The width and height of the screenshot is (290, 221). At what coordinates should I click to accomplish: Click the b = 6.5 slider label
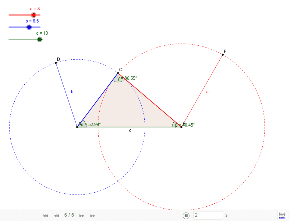point(32,21)
